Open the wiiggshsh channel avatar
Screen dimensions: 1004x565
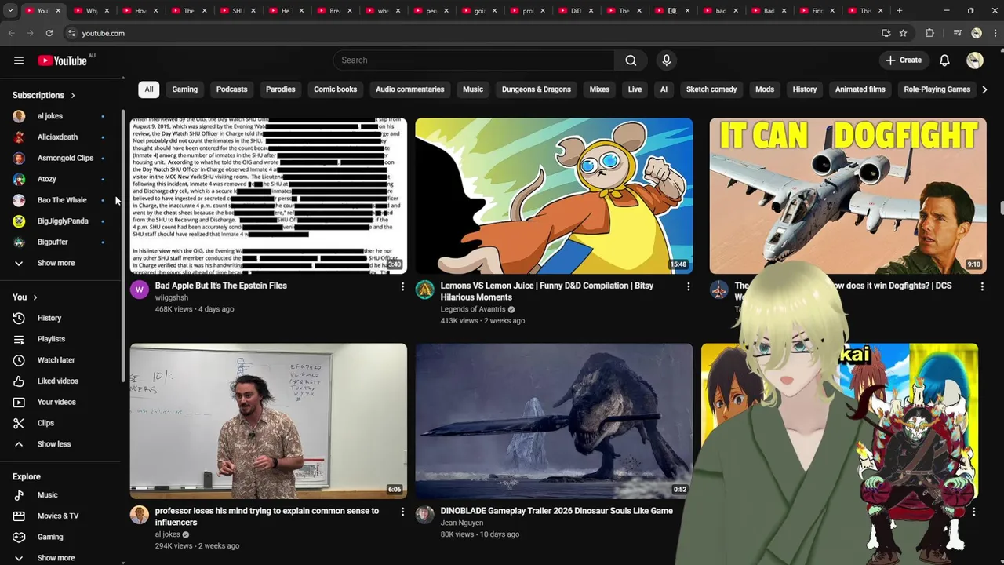tap(140, 290)
